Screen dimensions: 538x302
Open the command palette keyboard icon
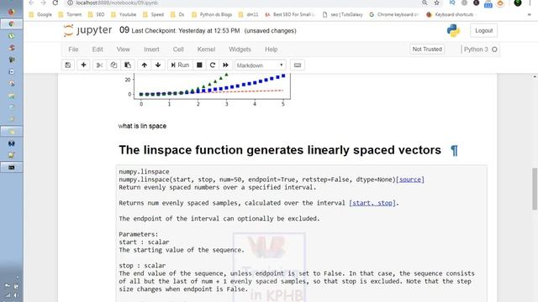coord(298,65)
